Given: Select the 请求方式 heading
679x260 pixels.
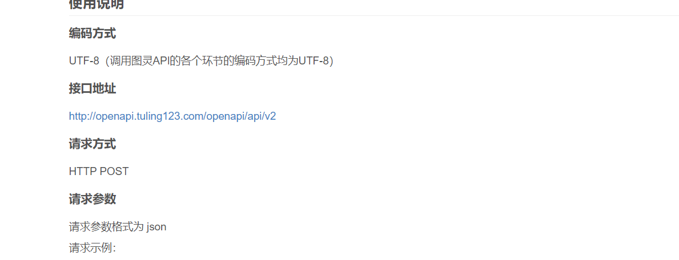Looking at the screenshot, I should [x=93, y=144].
